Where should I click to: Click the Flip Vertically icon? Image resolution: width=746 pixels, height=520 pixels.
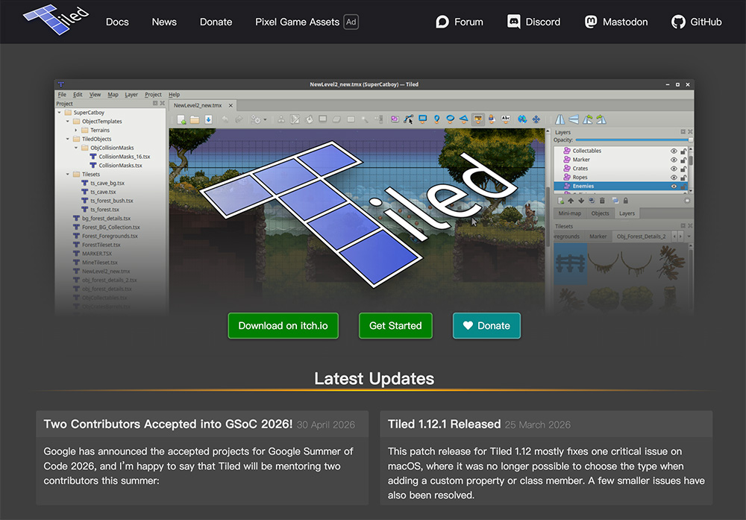(574, 119)
